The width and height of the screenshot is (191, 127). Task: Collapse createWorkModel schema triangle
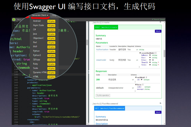(140, 53)
